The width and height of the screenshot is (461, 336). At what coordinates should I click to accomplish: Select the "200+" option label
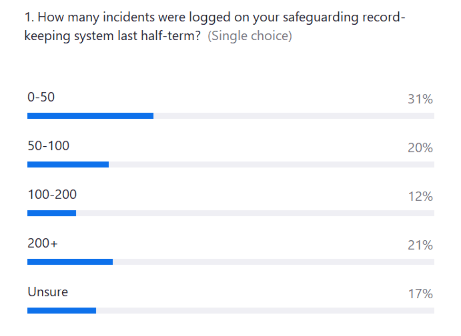43,243
